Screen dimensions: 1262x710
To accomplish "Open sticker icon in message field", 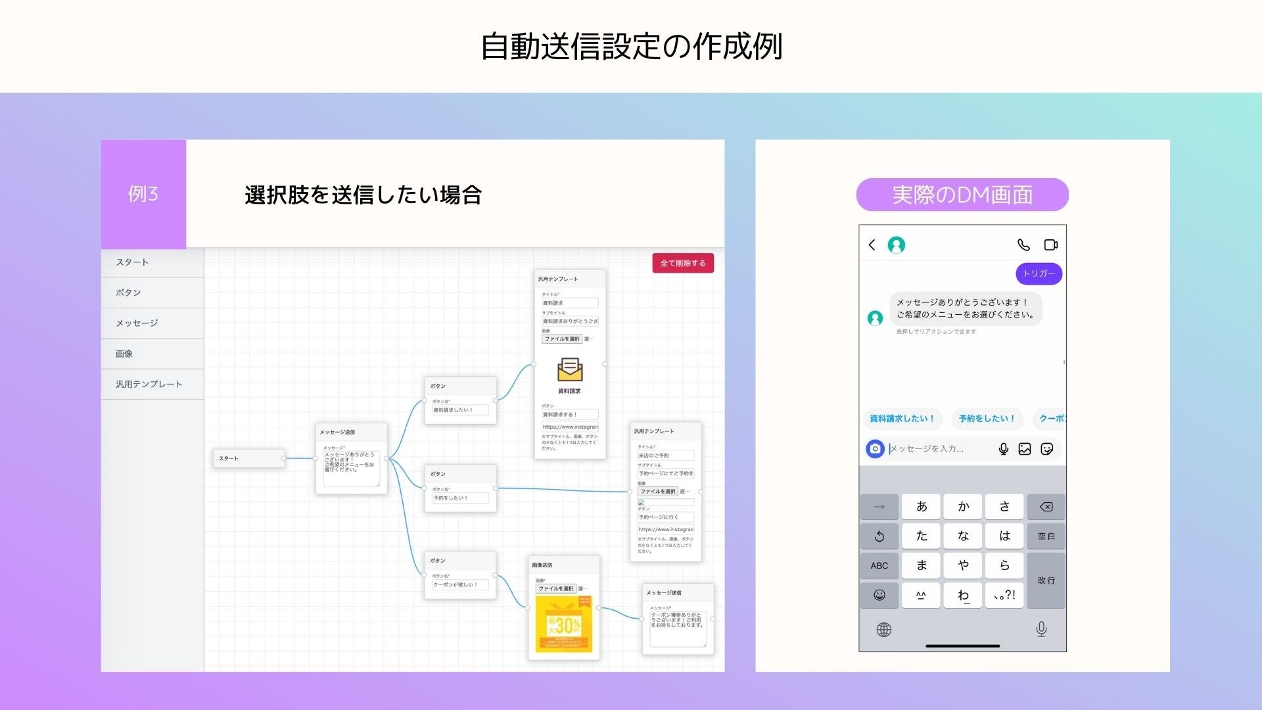I will [1047, 448].
